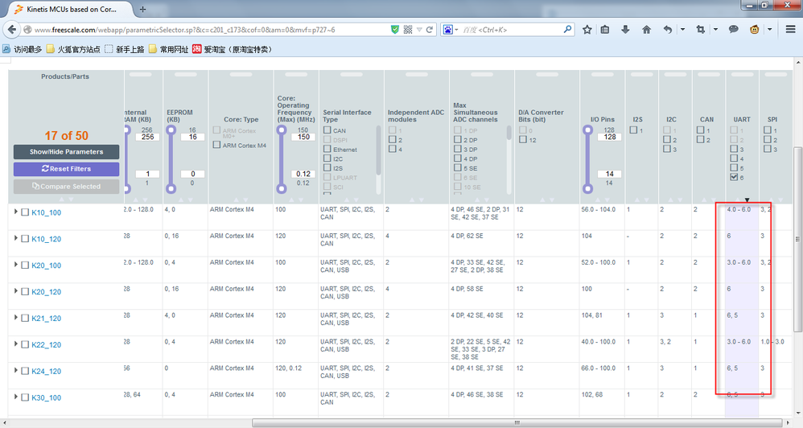Check the I2S 1 filter checkbox
The height and width of the screenshot is (428, 803).
coord(633,130)
